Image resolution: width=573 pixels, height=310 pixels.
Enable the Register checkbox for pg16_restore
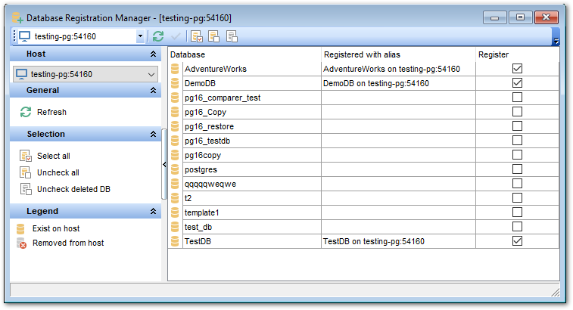coord(517,126)
